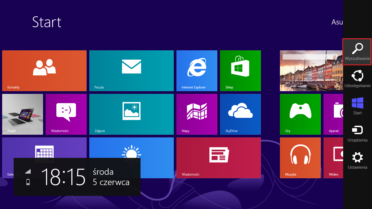Select the Urządzenia devices charm

(357, 133)
